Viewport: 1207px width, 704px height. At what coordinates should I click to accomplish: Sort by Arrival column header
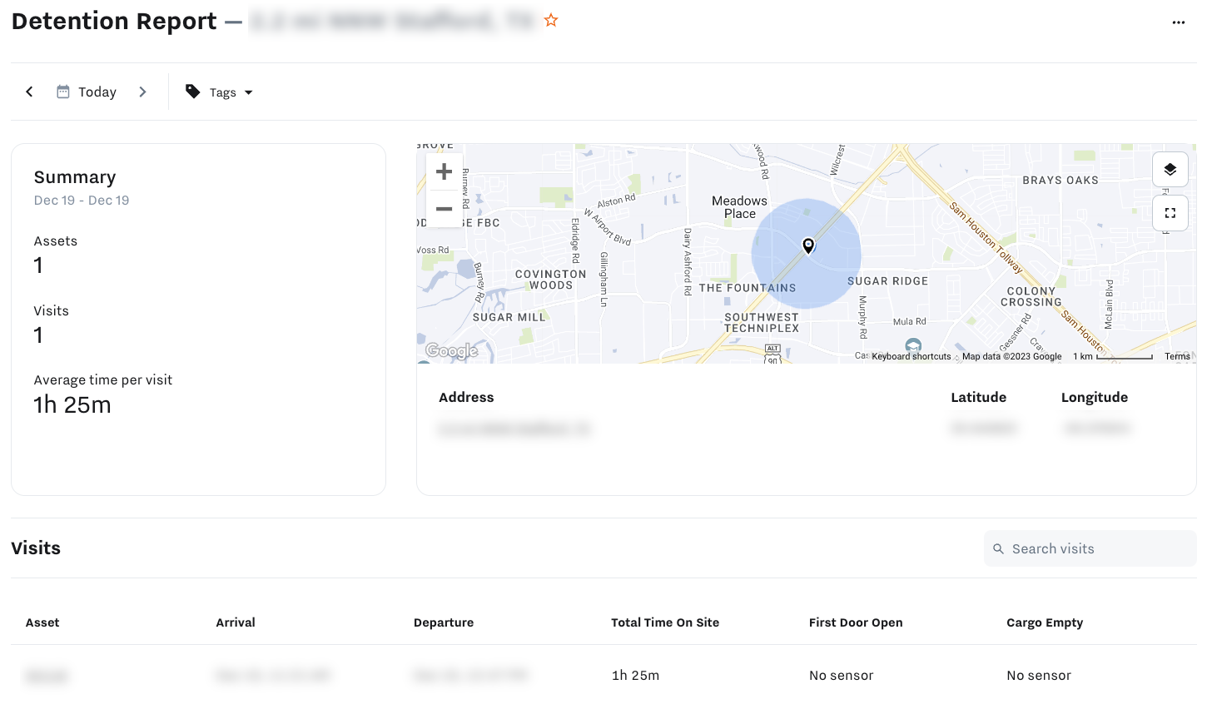click(236, 622)
